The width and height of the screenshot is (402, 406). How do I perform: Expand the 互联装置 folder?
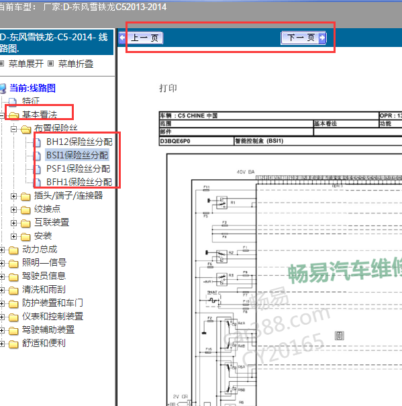tap(13, 223)
